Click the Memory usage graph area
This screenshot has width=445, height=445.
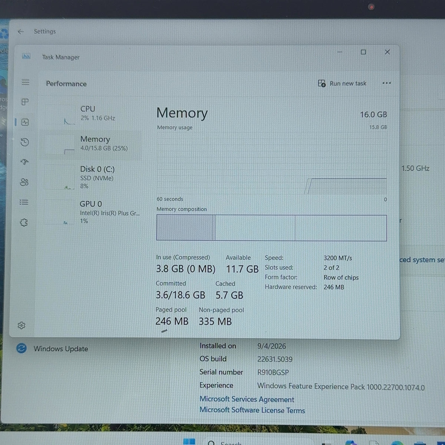[271, 163]
